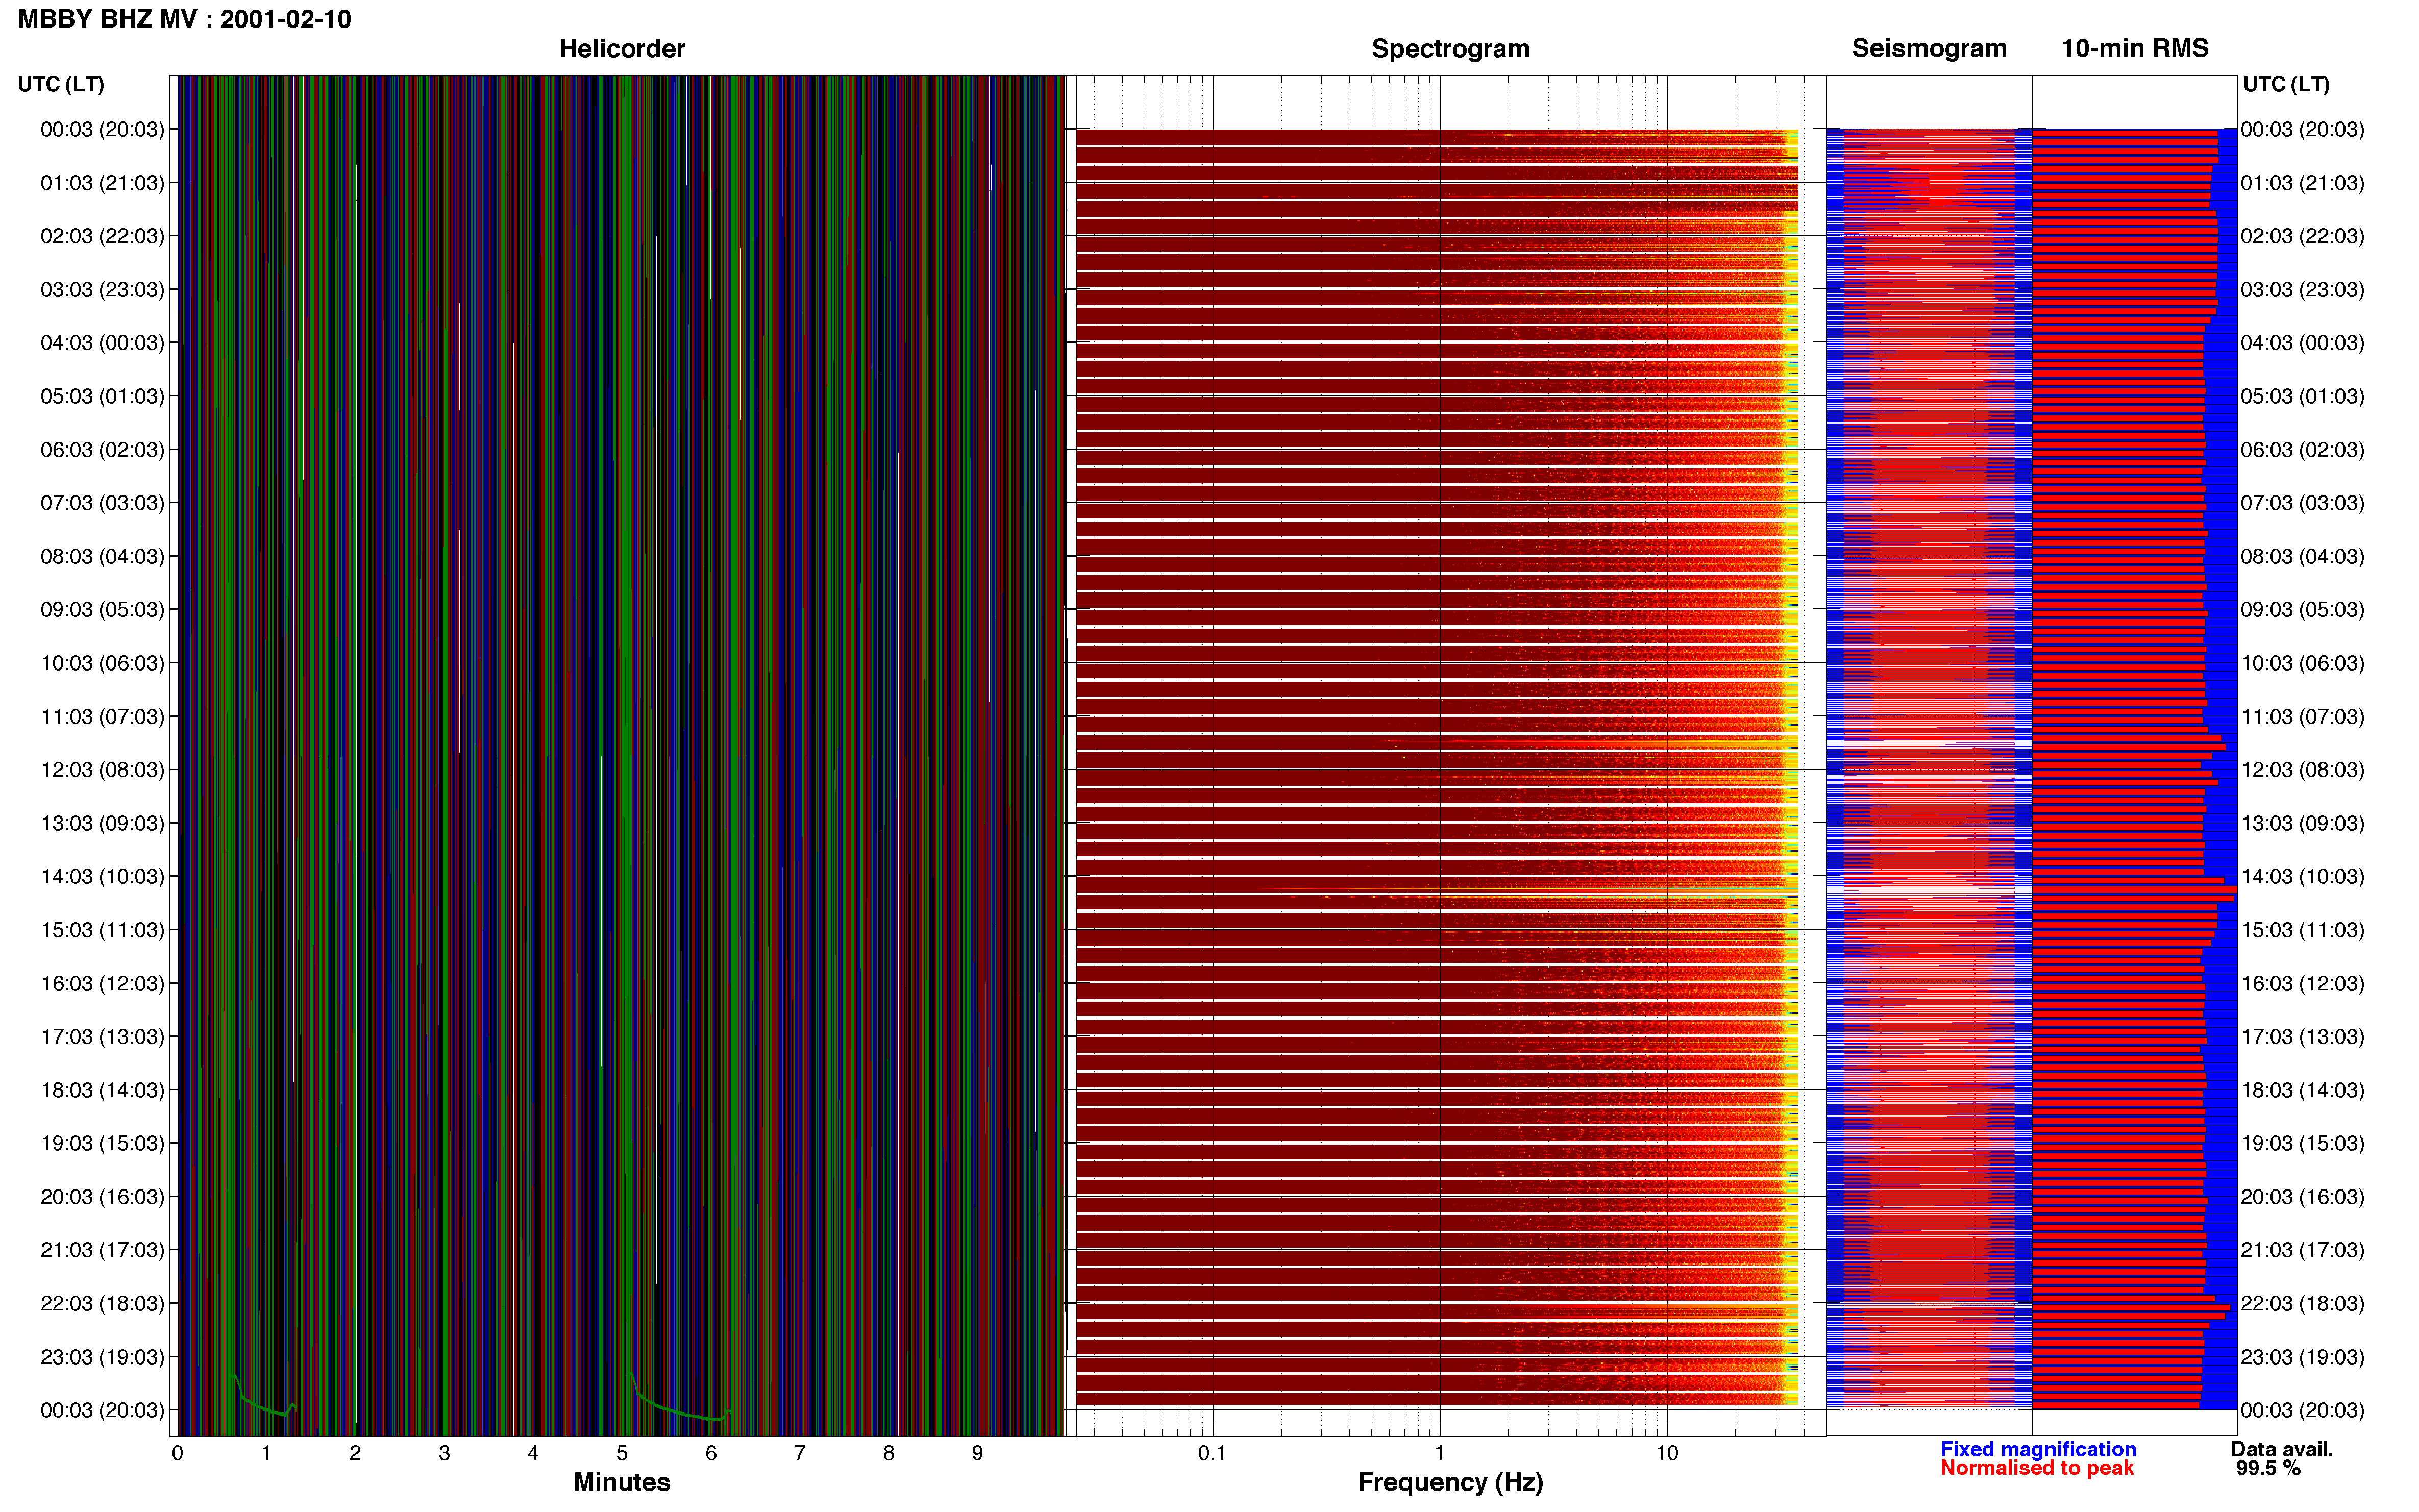Click right time label 21:03 (17:03)

click(x=2302, y=1250)
